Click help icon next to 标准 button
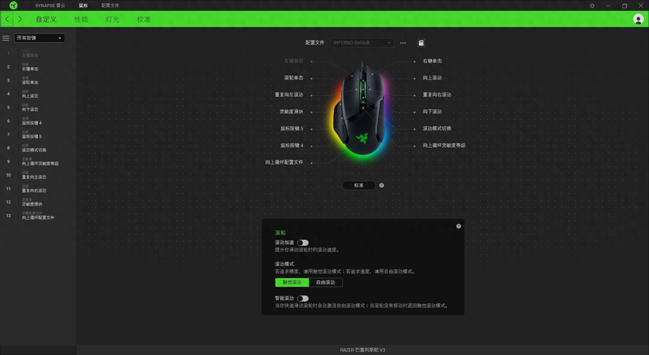Viewport: 649px width, 355px height. 382,185
